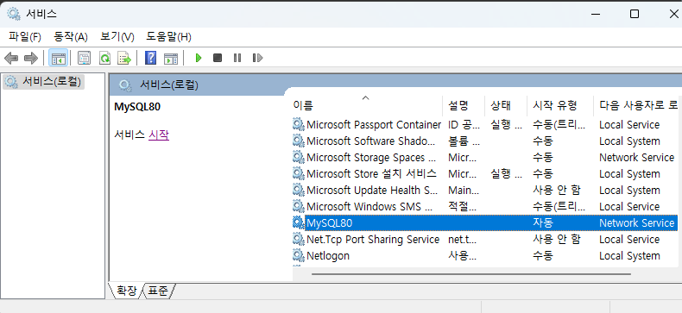Image resolution: width=682 pixels, height=313 pixels.
Task: Select the Microsoft Software Shadow service row
Action: pyautogui.click(x=485, y=141)
